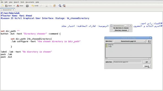Open the Edit menu
This screenshot has width=163, height=91.
tap(6, 2)
